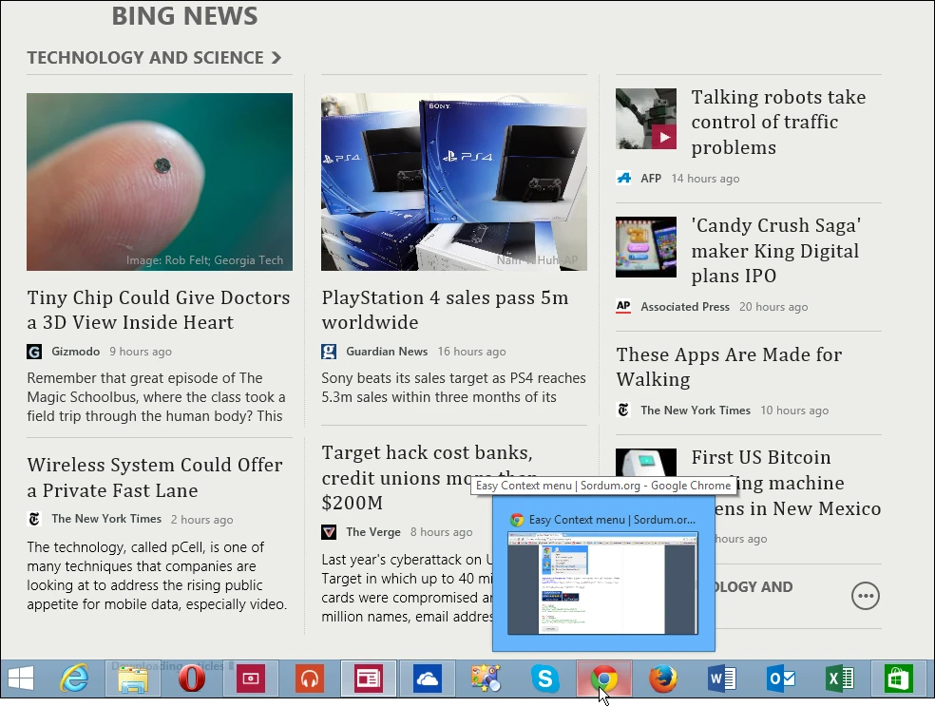Expand the Technology and Science section chevron
935x707 pixels.
(277, 58)
